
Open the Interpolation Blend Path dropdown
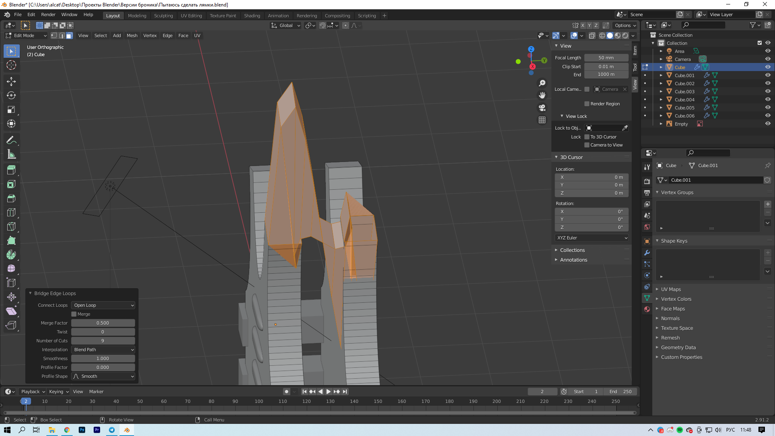tap(103, 350)
